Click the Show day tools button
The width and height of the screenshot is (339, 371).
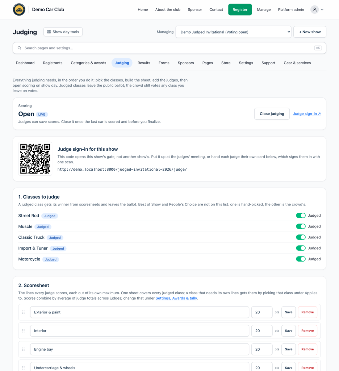coord(63,32)
